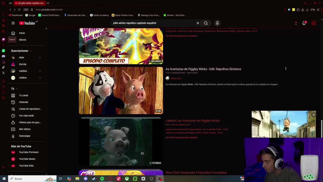The width and height of the screenshot is (323, 182).
Task: Expand the Suscripciones section arrow
Action: click(31, 51)
